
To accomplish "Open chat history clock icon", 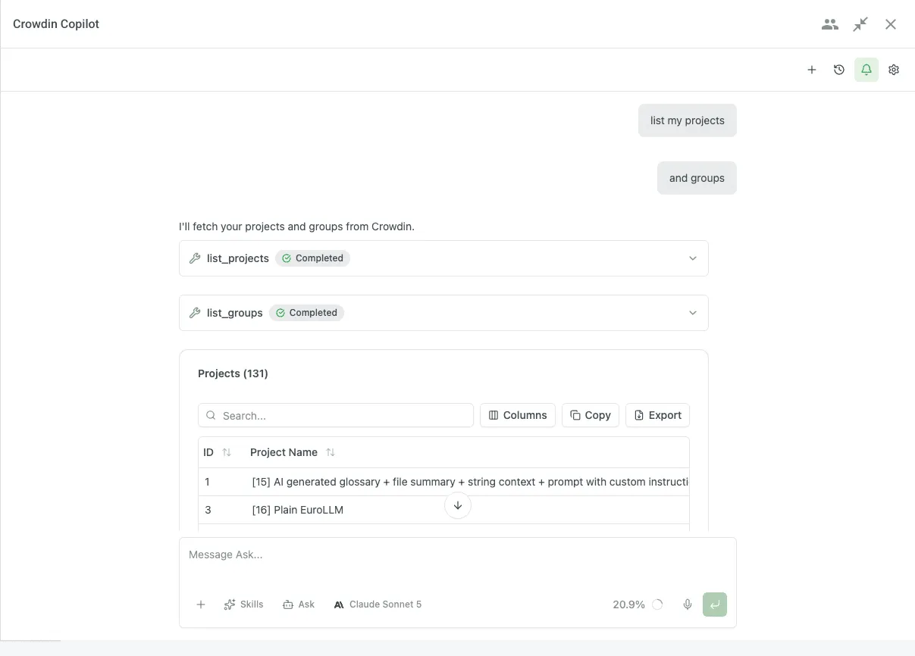I will [x=839, y=70].
